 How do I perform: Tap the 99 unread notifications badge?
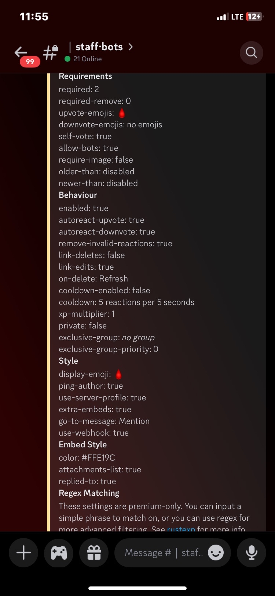click(30, 62)
